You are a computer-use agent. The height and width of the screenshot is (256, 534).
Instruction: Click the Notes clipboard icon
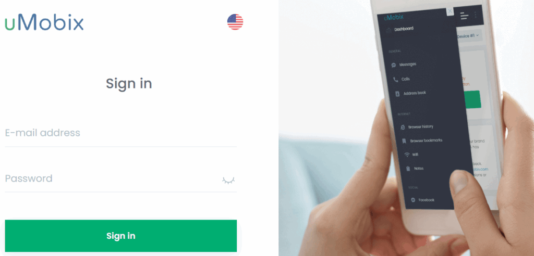point(408,169)
